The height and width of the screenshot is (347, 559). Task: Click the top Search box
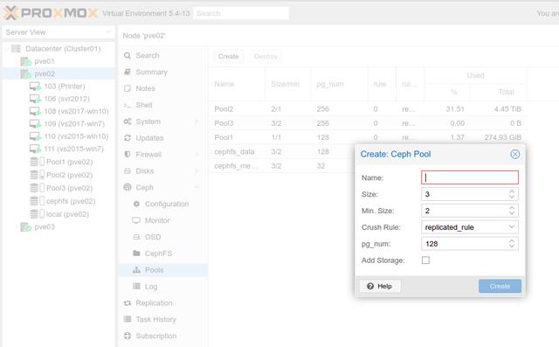tap(241, 13)
